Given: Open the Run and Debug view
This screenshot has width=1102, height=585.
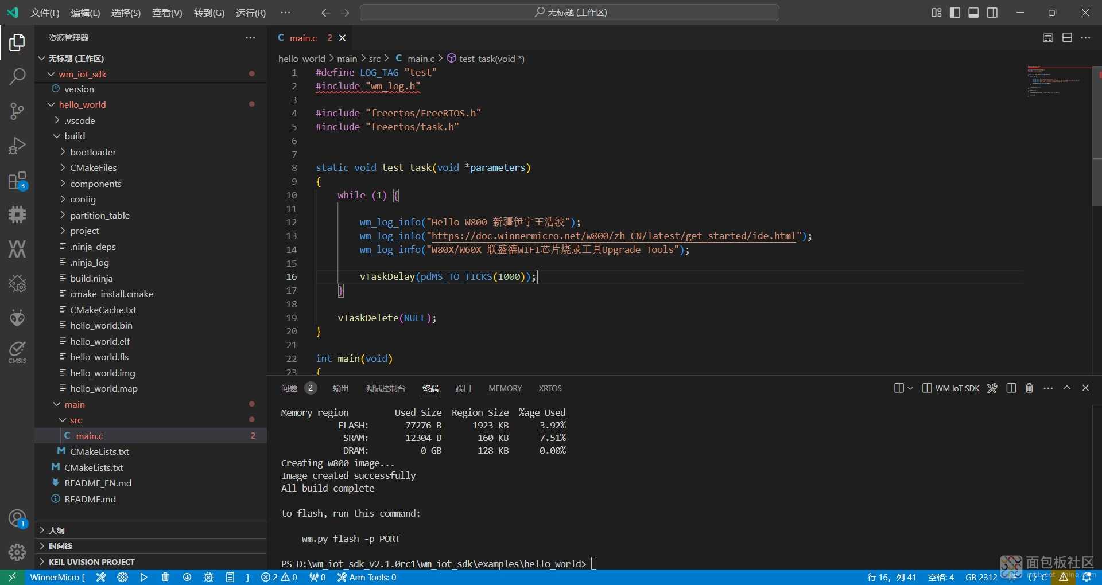Looking at the screenshot, I should pyautogui.click(x=17, y=145).
